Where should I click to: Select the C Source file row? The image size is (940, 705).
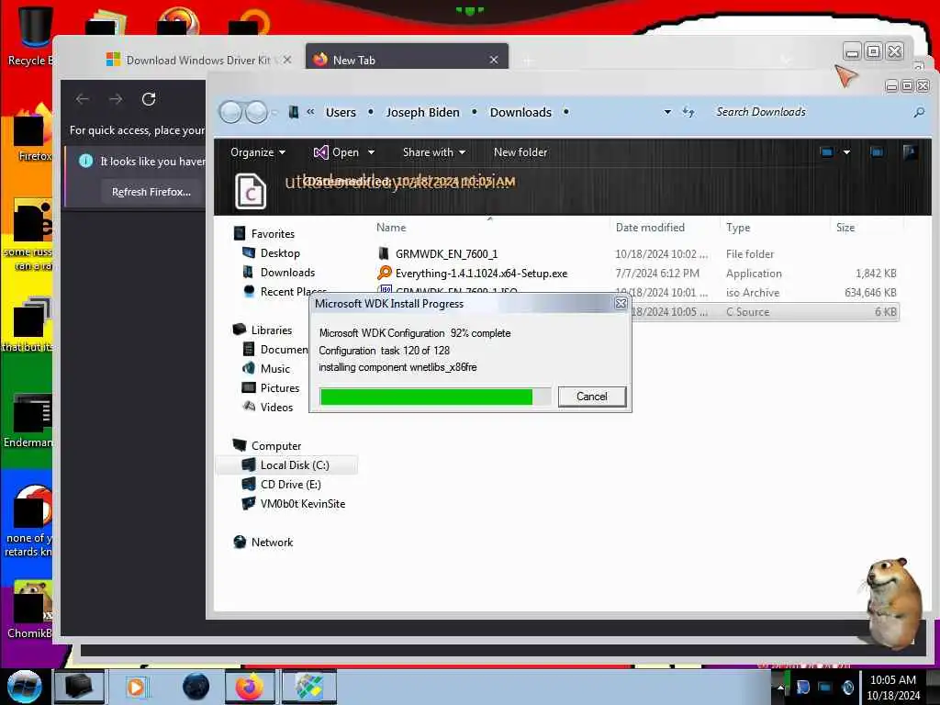[765, 312]
